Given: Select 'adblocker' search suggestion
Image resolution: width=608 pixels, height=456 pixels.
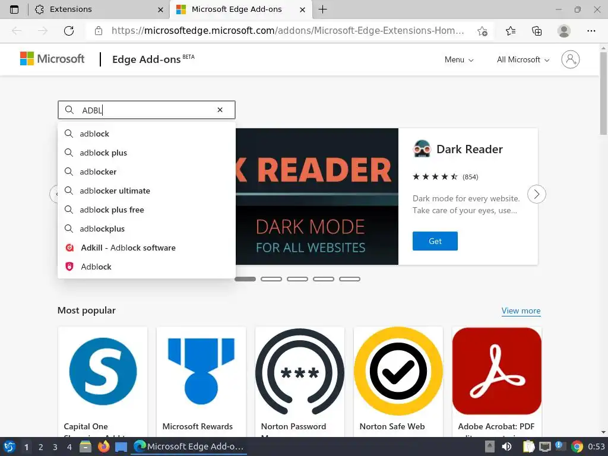Looking at the screenshot, I should pos(147,172).
